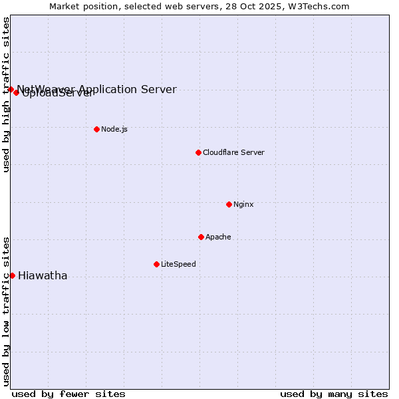Click the red Node.js data point marker
The image size is (399, 399).
pyautogui.click(x=96, y=129)
